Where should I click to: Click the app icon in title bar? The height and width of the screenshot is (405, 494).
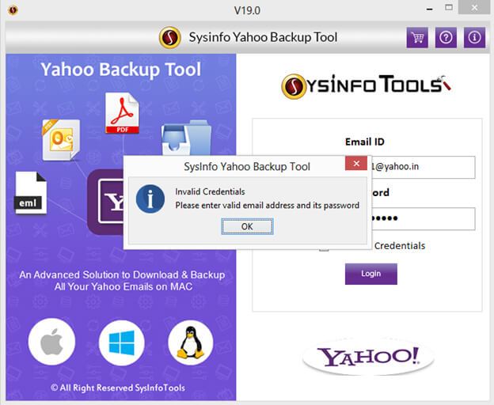point(13,10)
